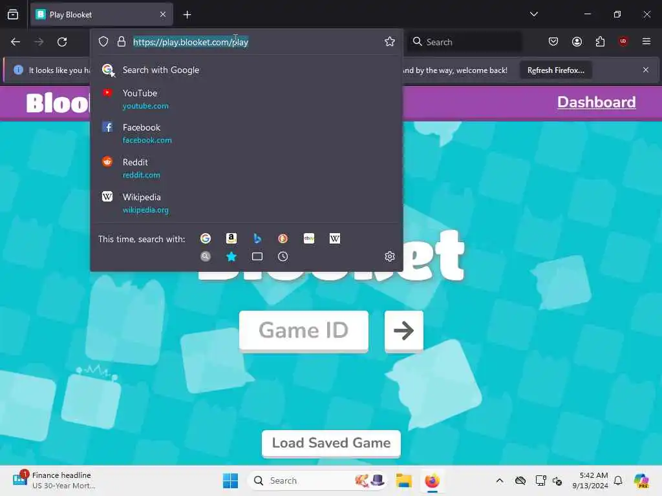Search this time with eBay

click(x=309, y=238)
